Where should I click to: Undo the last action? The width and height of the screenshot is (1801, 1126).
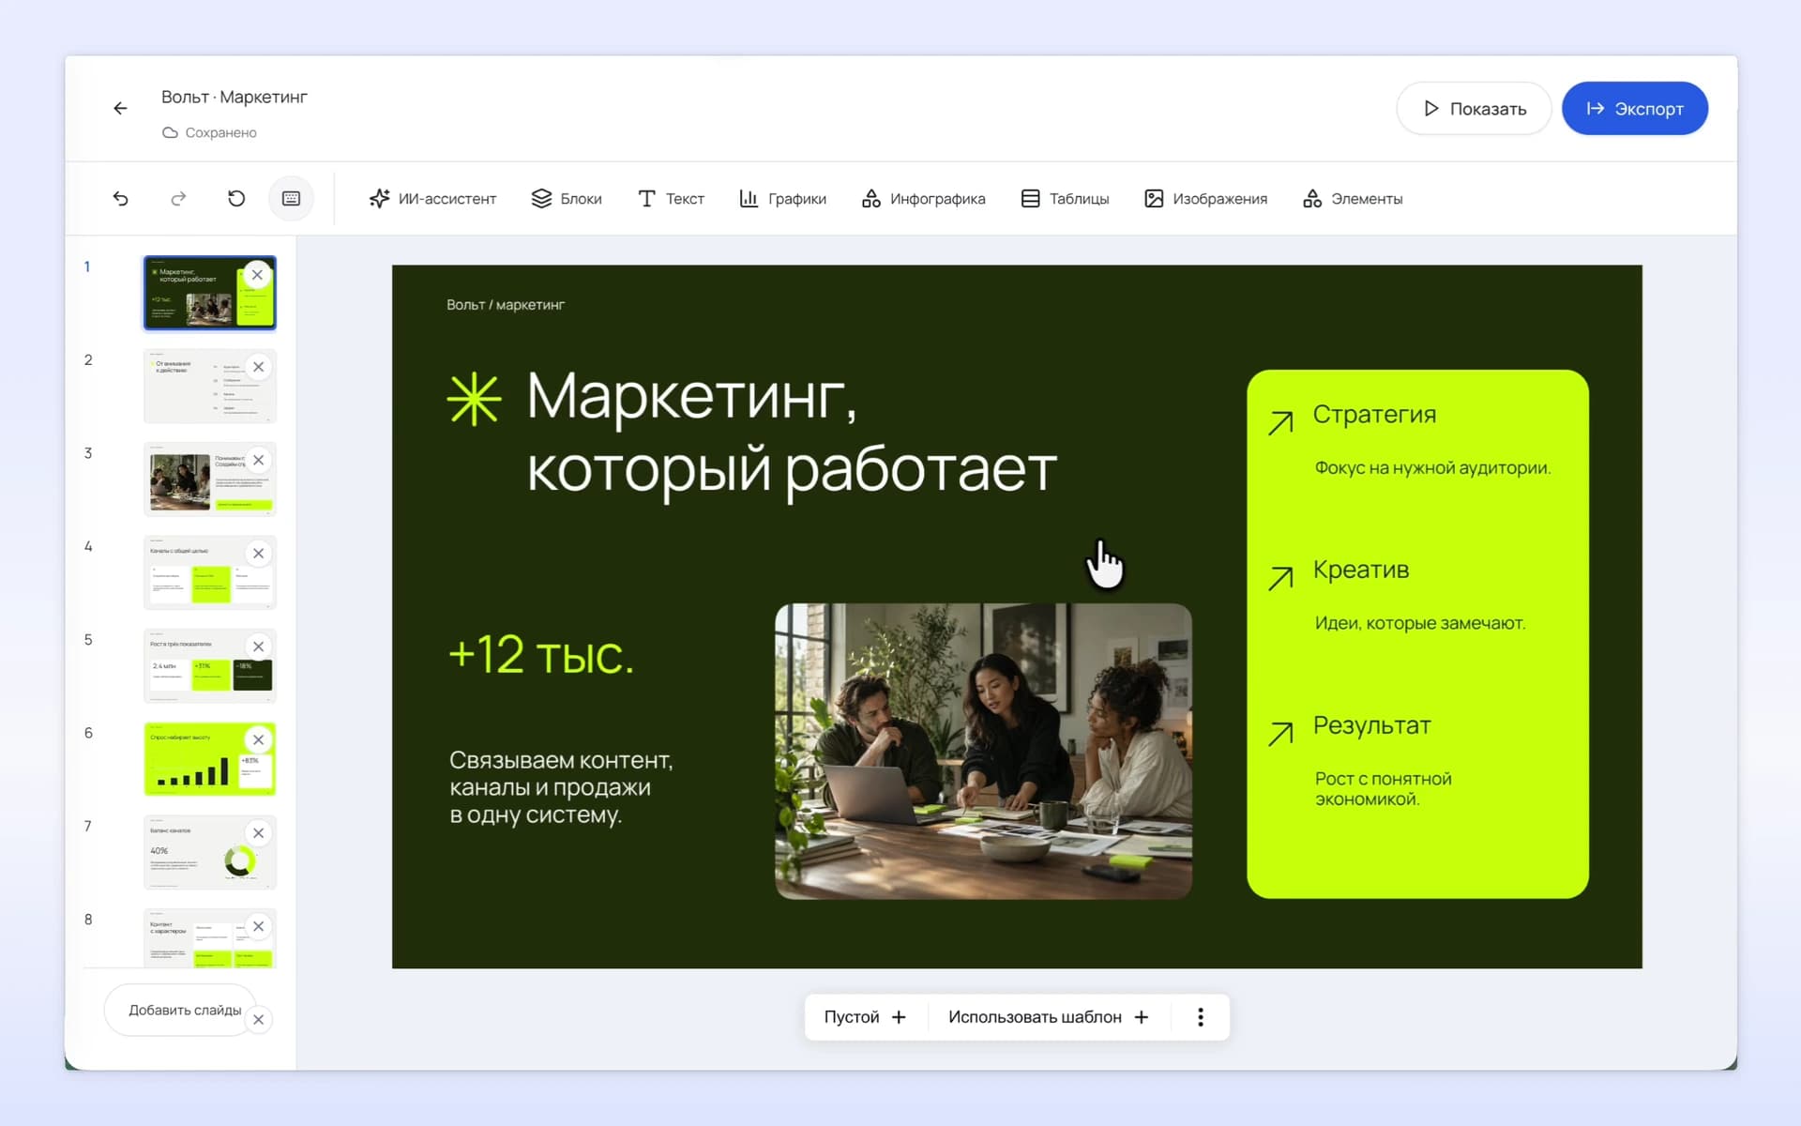coord(120,198)
